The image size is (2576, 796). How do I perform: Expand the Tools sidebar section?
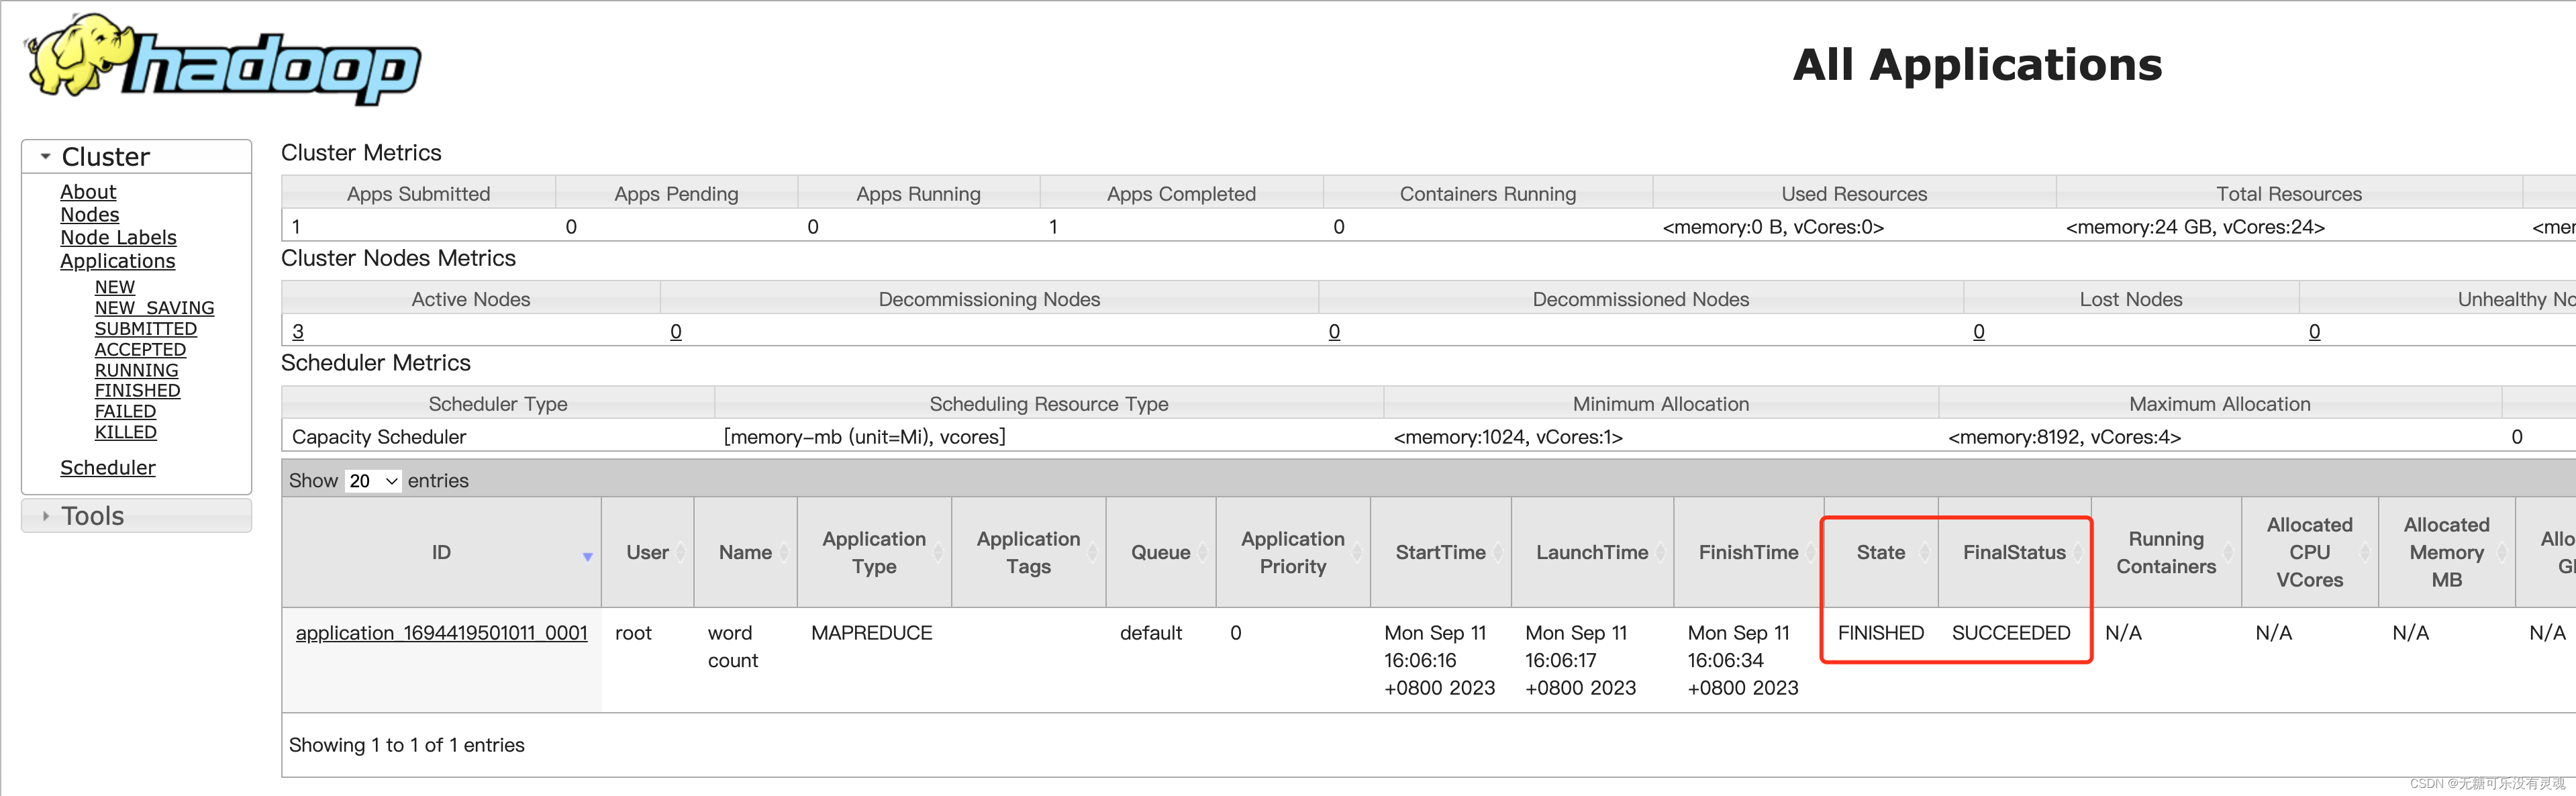(92, 516)
